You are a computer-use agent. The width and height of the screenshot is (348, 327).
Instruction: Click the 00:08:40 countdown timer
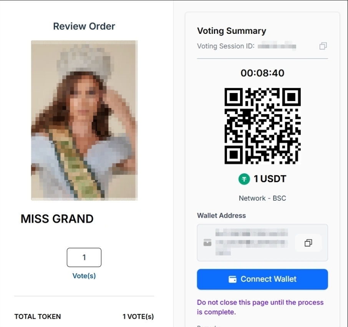click(262, 73)
